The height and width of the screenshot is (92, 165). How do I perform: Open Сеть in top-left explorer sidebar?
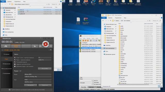tap(6, 35)
